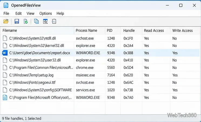Select the C:\Program Files\Microsoft Office\root row
This screenshot has width=201, height=122.
(x=100, y=97)
